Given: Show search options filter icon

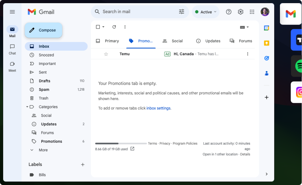Looking at the screenshot, I should tap(182, 12).
